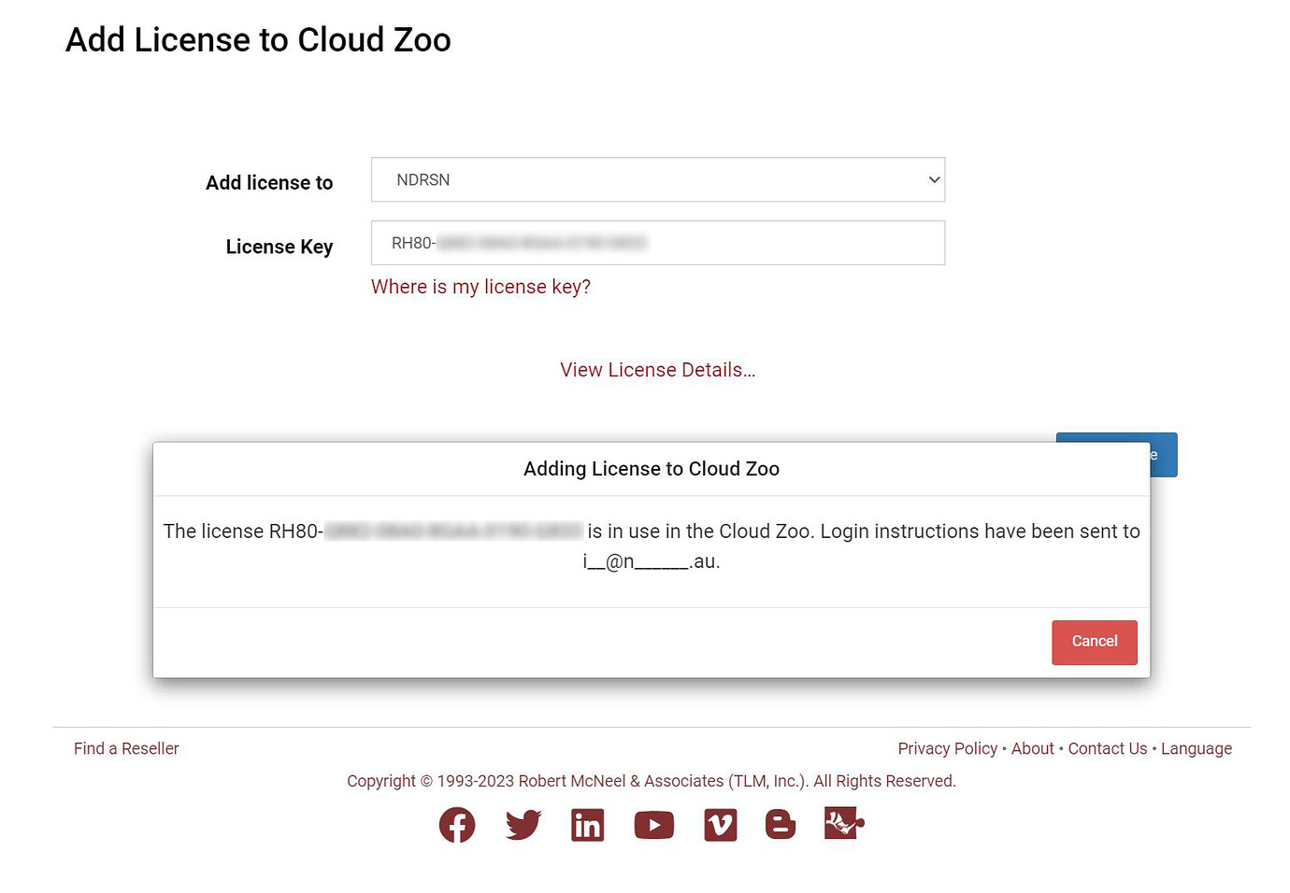This screenshot has height=893, width=1290.
Task: Click the 'Contact Us' link
Action: 1108,748
